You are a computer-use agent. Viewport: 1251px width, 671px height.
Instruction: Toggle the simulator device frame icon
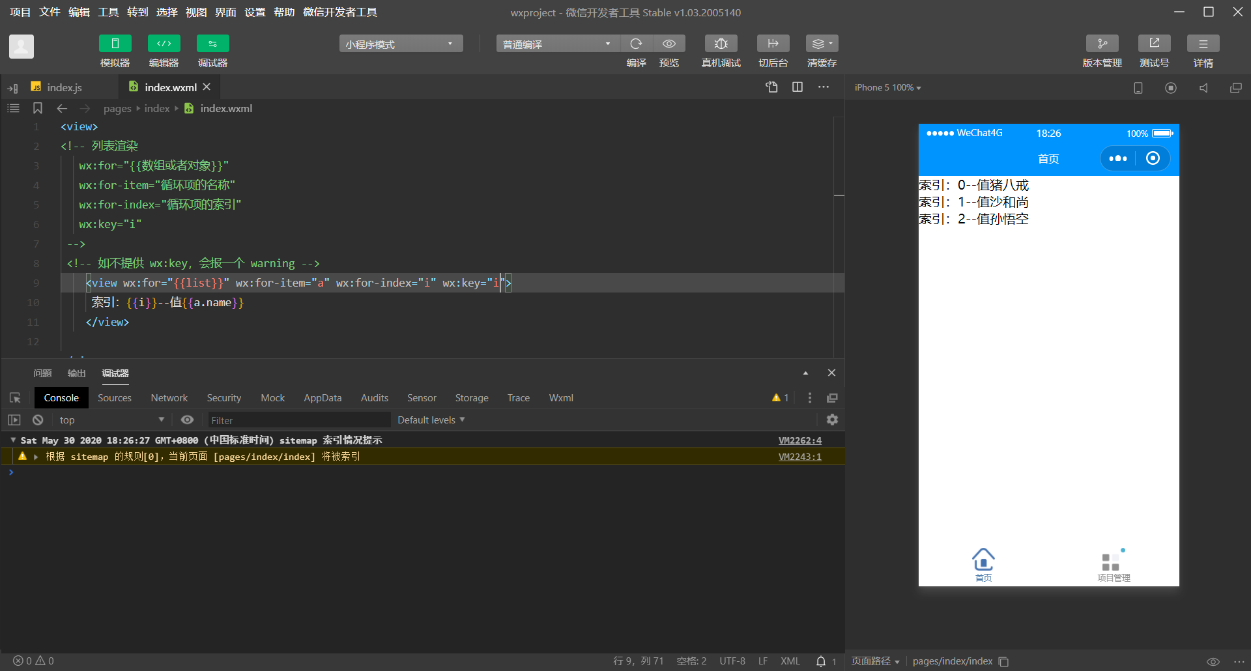pyautogui.click(x=1138, y=88)
